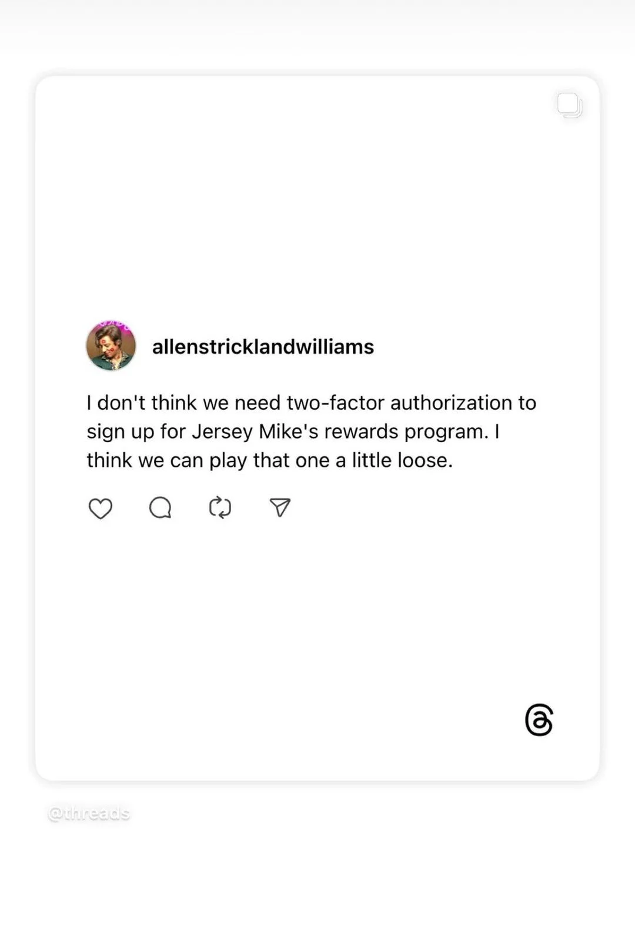Like the post with the heart icon
The height and width of the screenshot is (946, 635).
(x=100, y=508)
